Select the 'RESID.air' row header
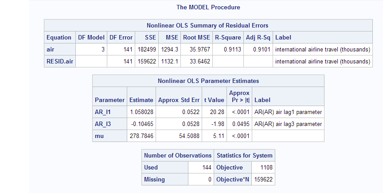This screenshot has width=383, height=193. click(59, 61)
